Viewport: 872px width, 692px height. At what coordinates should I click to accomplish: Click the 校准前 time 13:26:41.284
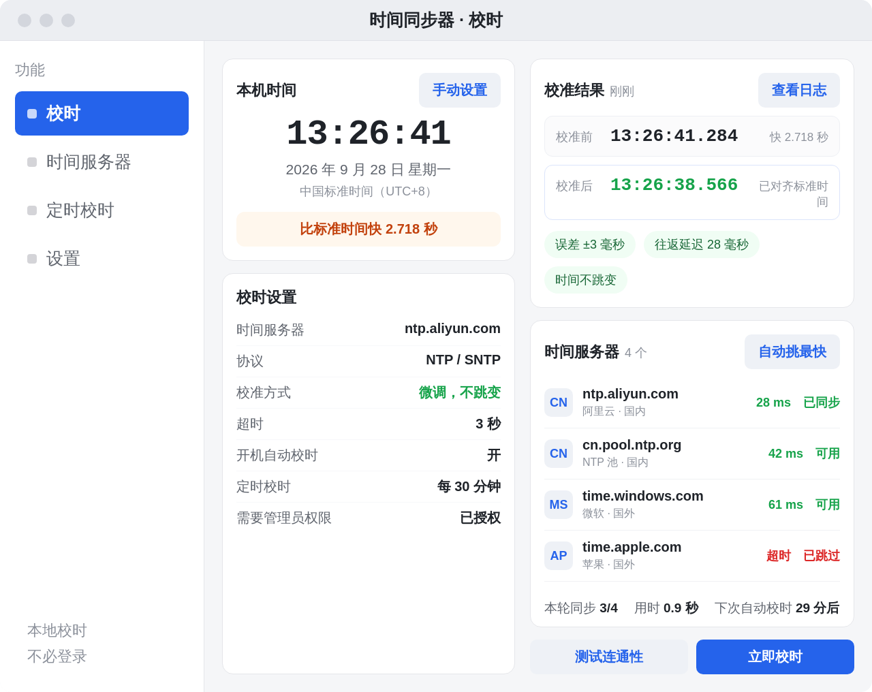[674, 136]
